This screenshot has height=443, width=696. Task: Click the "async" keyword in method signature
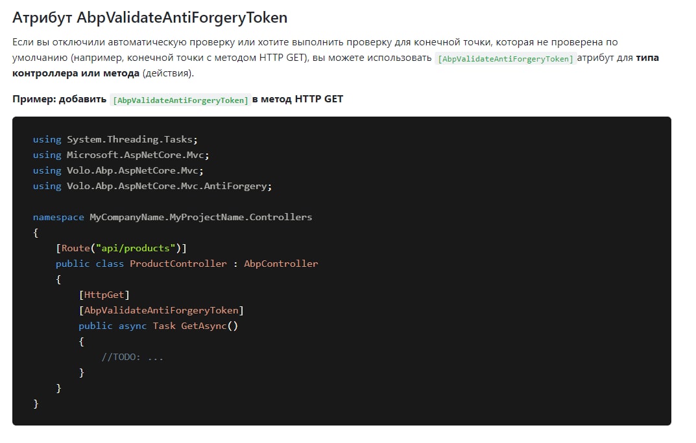point(132,326)
